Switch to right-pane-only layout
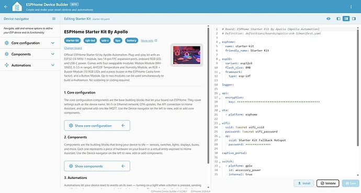This screenshot has width=361, height=193. (x=354, y=19)
